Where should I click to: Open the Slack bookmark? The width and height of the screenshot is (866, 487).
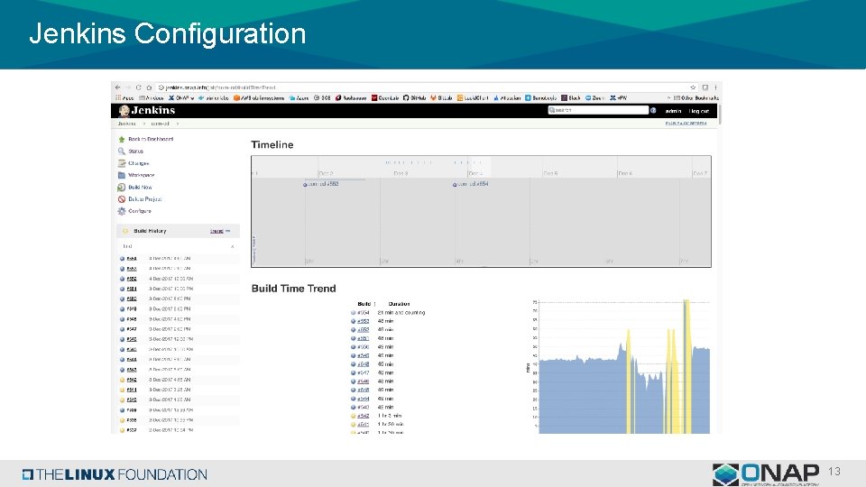click(x=571, y=97)
